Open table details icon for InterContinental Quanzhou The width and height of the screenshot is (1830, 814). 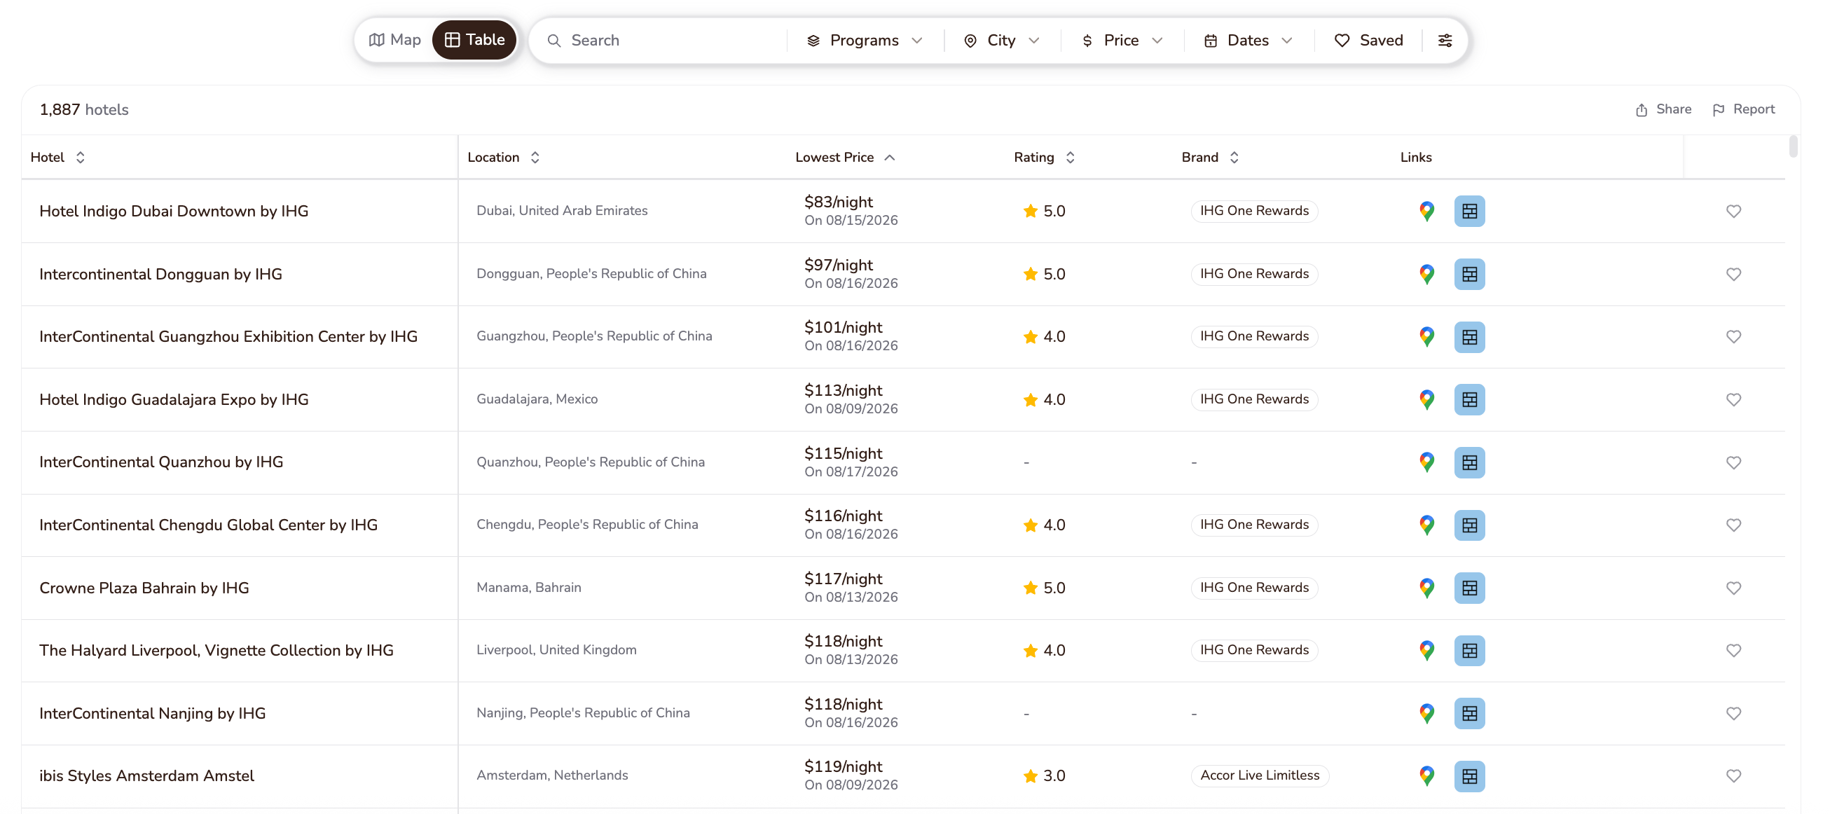coord(1469,462)
